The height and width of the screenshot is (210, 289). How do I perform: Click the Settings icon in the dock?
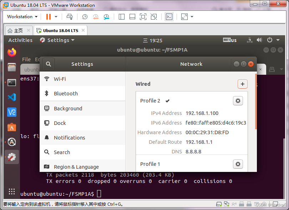tap(12, 157)
